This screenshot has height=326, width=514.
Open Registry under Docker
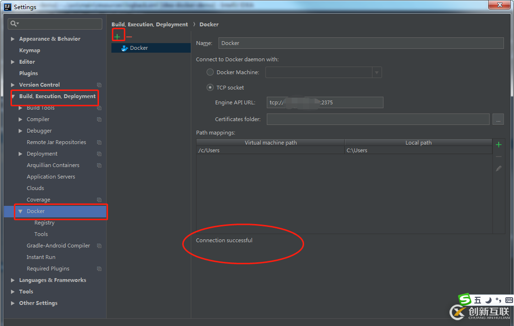tap(44, 223)
